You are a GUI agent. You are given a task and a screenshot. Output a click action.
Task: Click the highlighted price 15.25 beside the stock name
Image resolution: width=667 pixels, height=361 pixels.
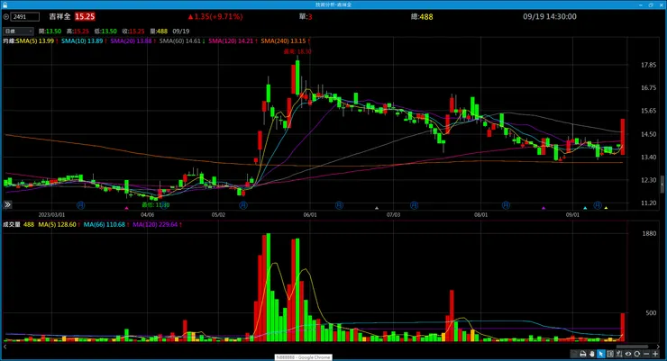click(x=85, y=16)
